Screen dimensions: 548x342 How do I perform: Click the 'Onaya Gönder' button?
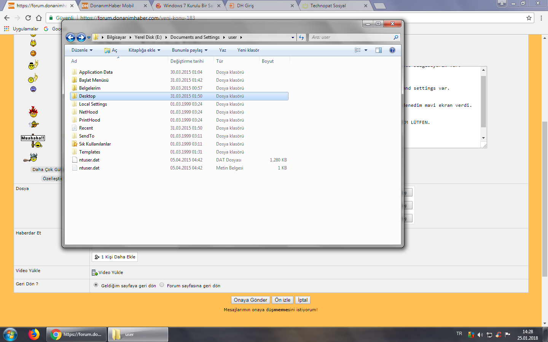click(250, 300)
